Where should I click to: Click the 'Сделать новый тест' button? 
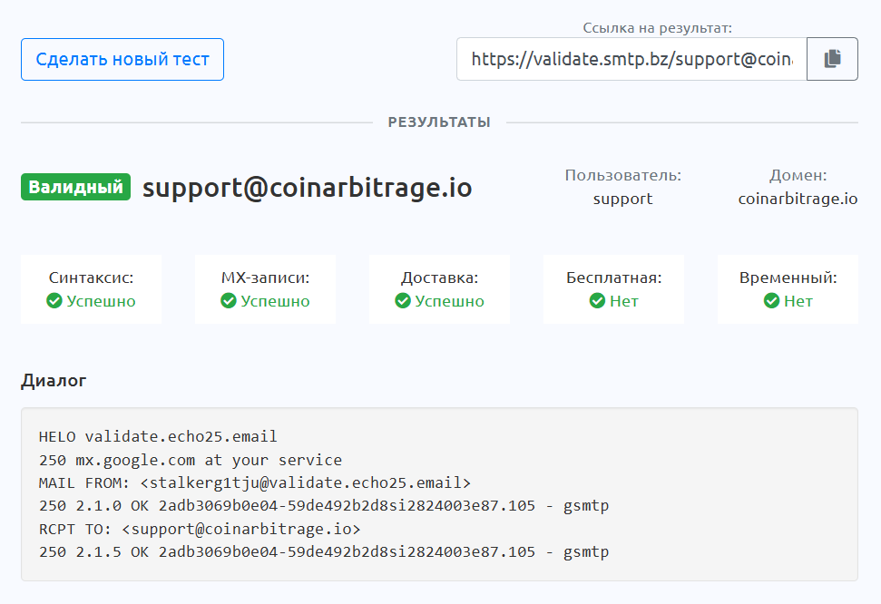point(122,60)
